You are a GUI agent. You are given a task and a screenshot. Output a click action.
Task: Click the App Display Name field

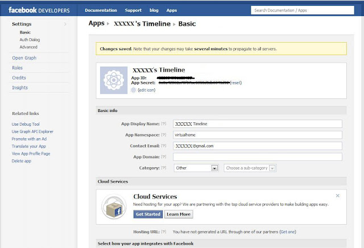[x=258, y=124]
